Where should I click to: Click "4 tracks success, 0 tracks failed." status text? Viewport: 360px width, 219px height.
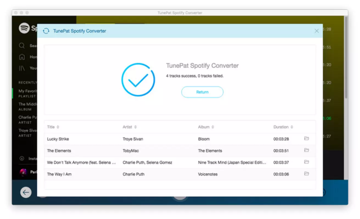195,76
